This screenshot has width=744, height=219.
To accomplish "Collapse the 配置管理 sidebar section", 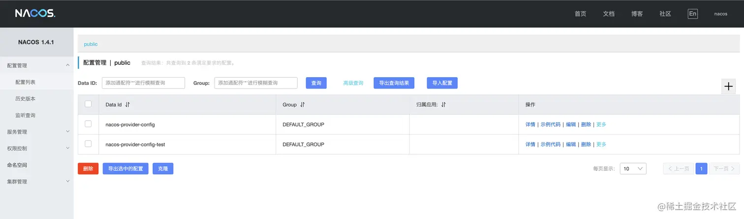I will pyautogui.click(x=68, y=65).
